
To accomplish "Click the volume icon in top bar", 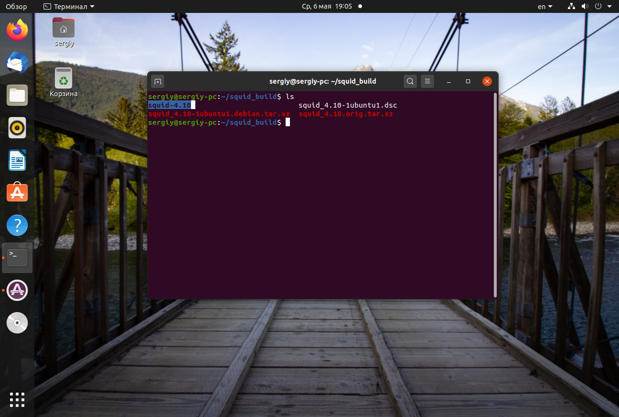I will pyautogui.click(x=585, y=7).
